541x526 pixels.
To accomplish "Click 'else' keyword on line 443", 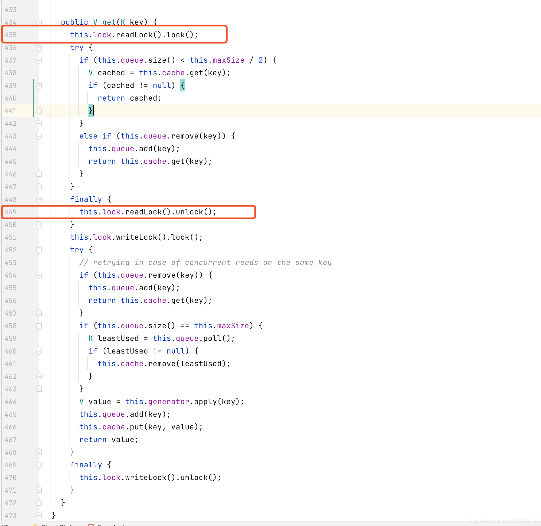I will (88, 136).
